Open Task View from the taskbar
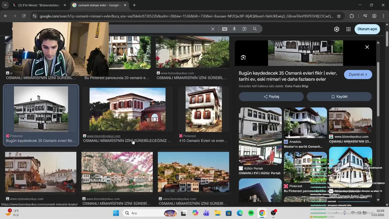 click(183, 213)
